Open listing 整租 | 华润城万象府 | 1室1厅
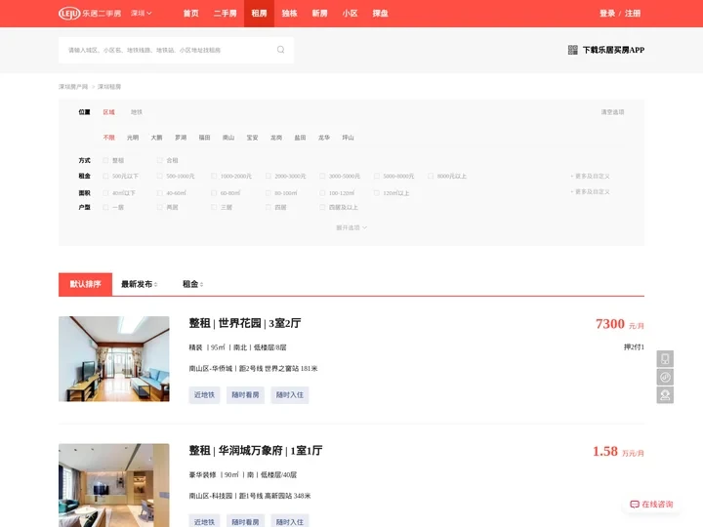 pyautogui.click(x=256, y=450)
